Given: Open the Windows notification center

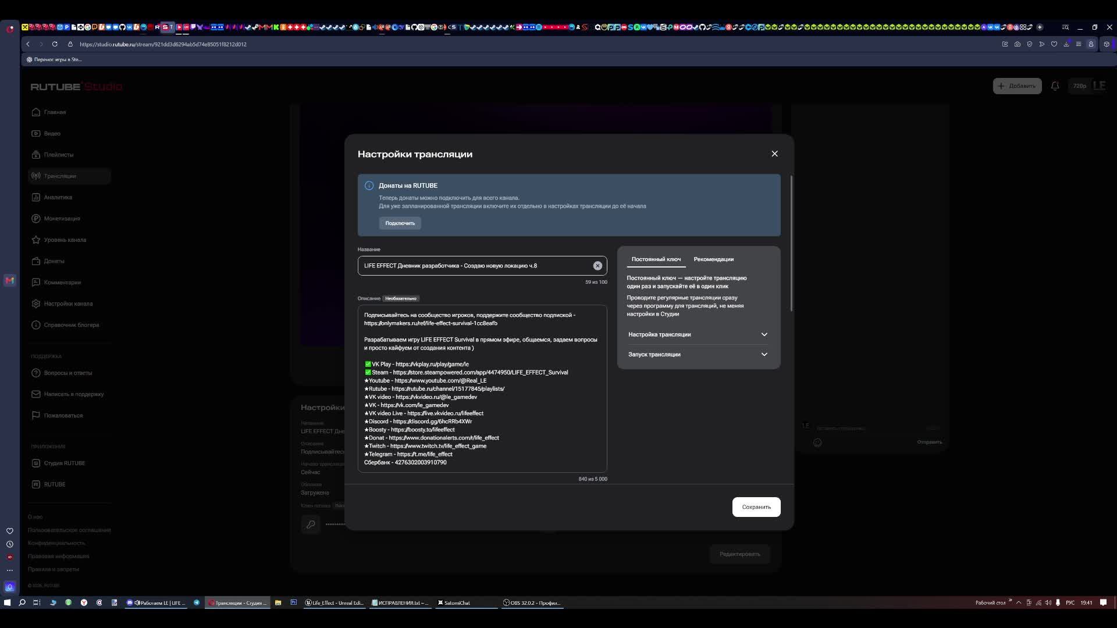Looking at the screenshot, I should click(1103, 603).
